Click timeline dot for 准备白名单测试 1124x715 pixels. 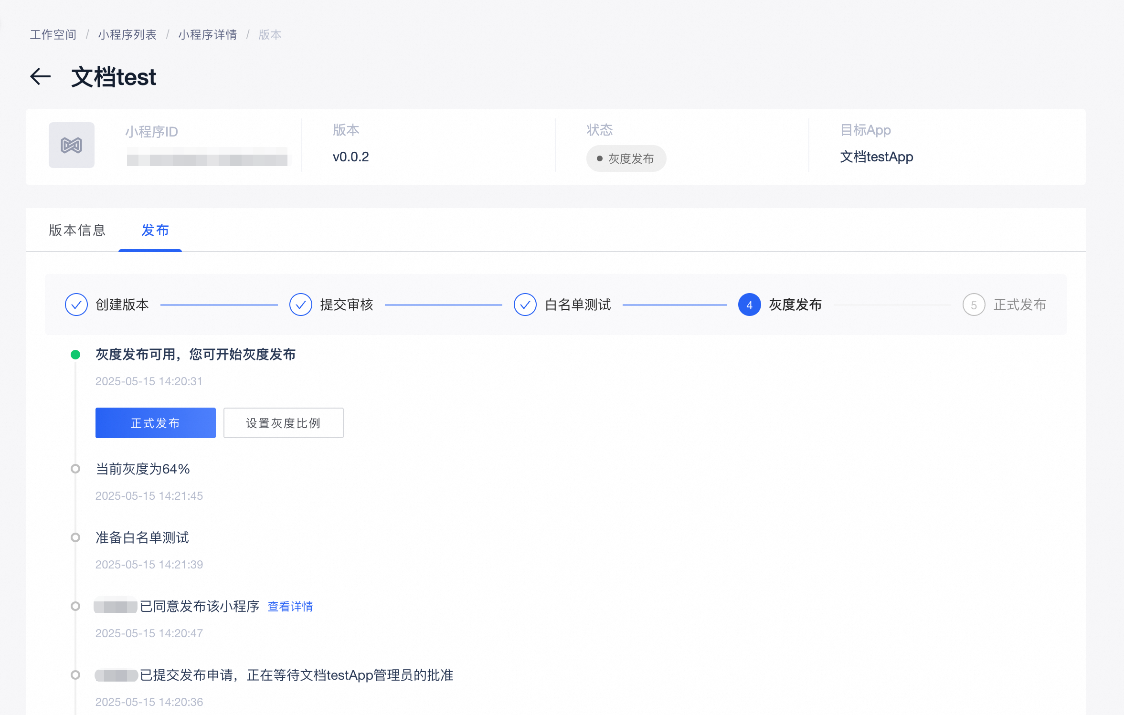[75, 537]
